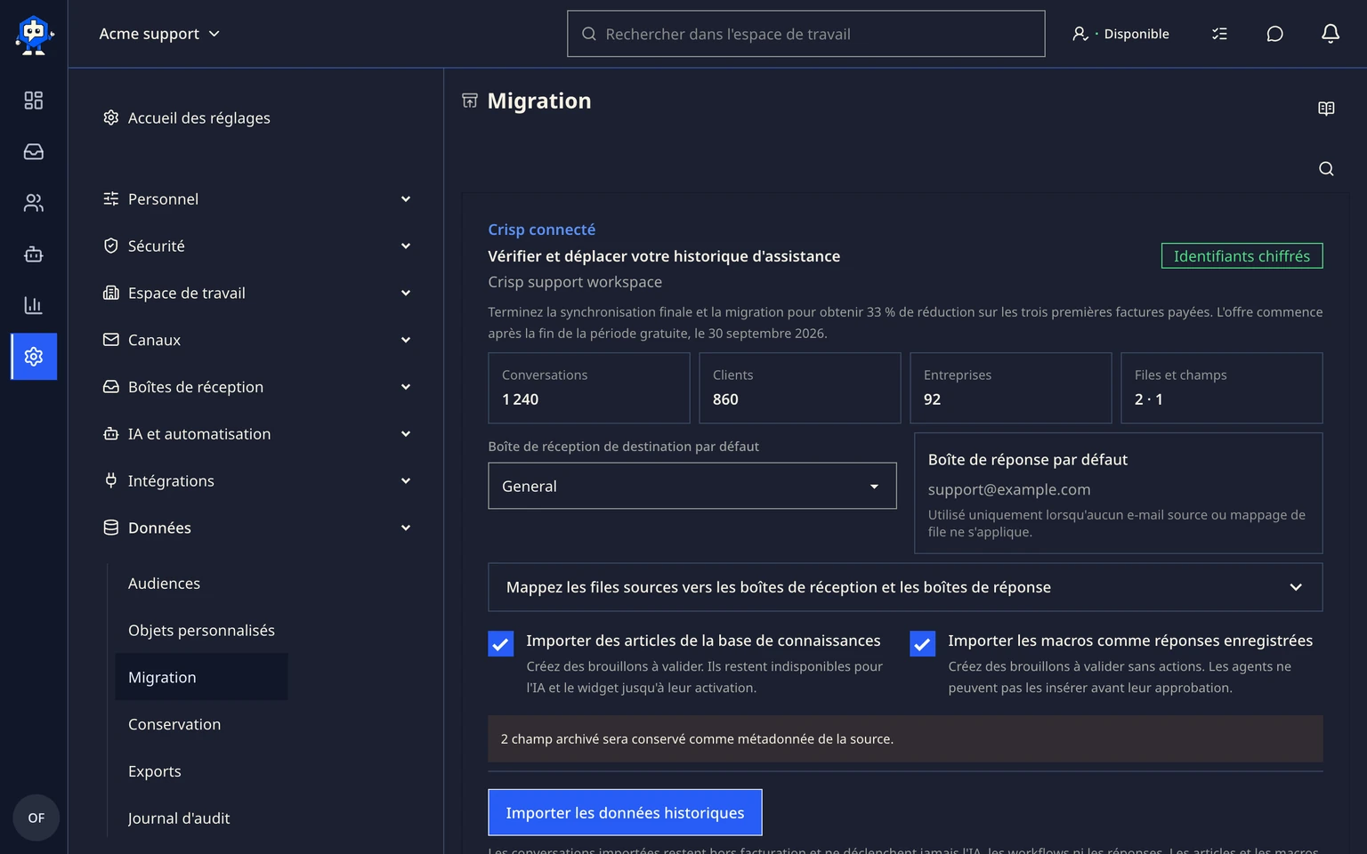This screenshot has width=1367, height=854.
Task: Click the workspace search field
Action: coord(805,34)
